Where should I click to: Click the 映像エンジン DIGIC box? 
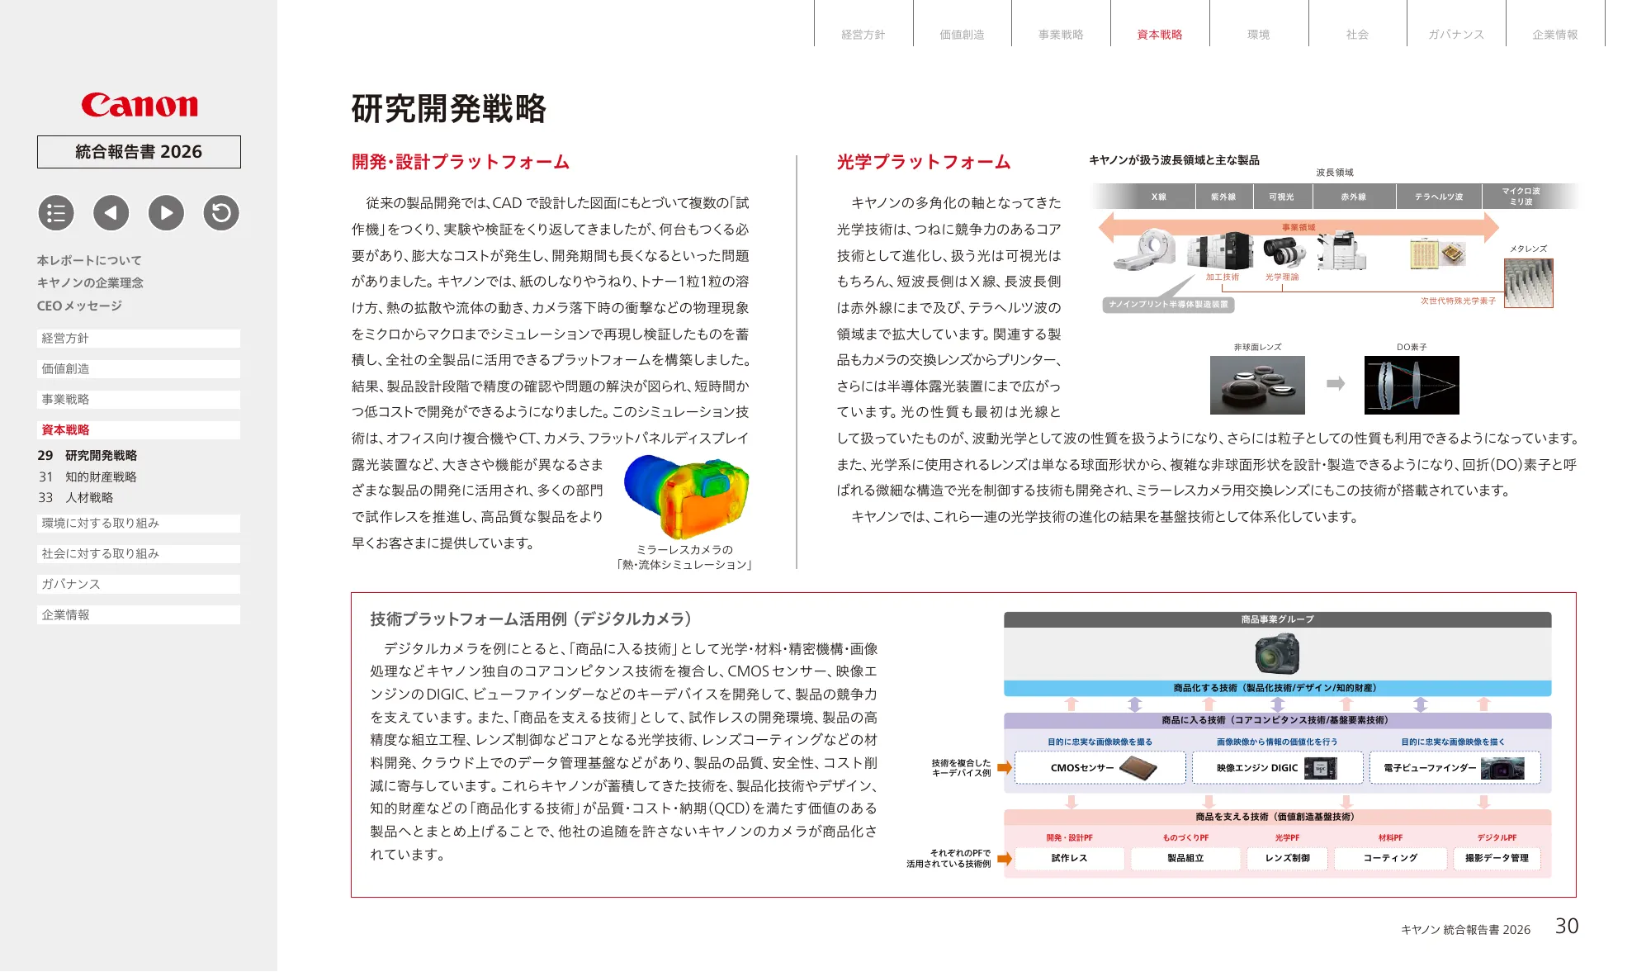click(1277, 768)
